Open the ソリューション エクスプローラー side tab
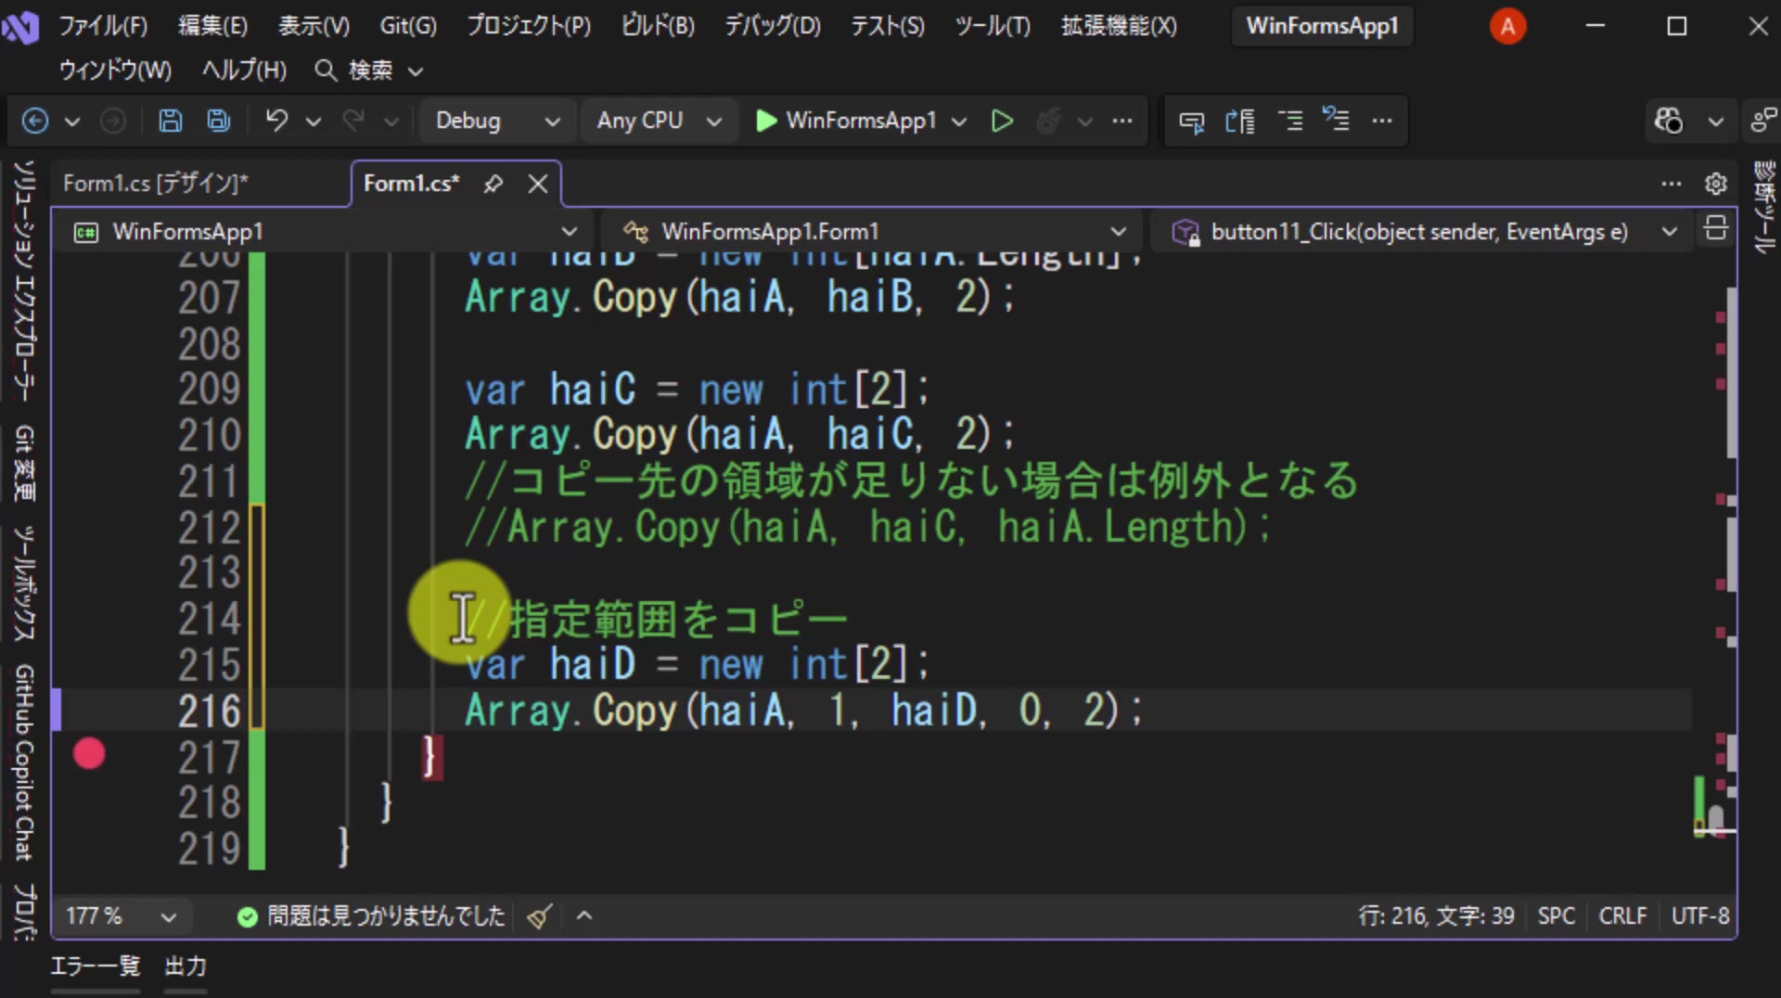 [24, 281]
